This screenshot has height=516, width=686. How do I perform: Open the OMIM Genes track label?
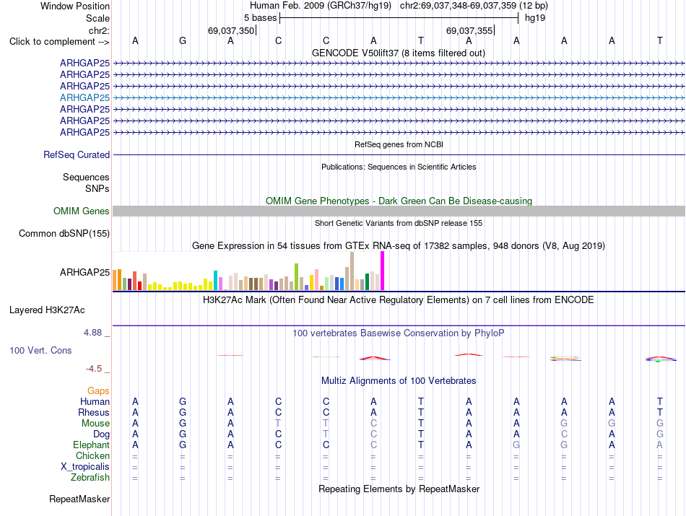point(82,211)
